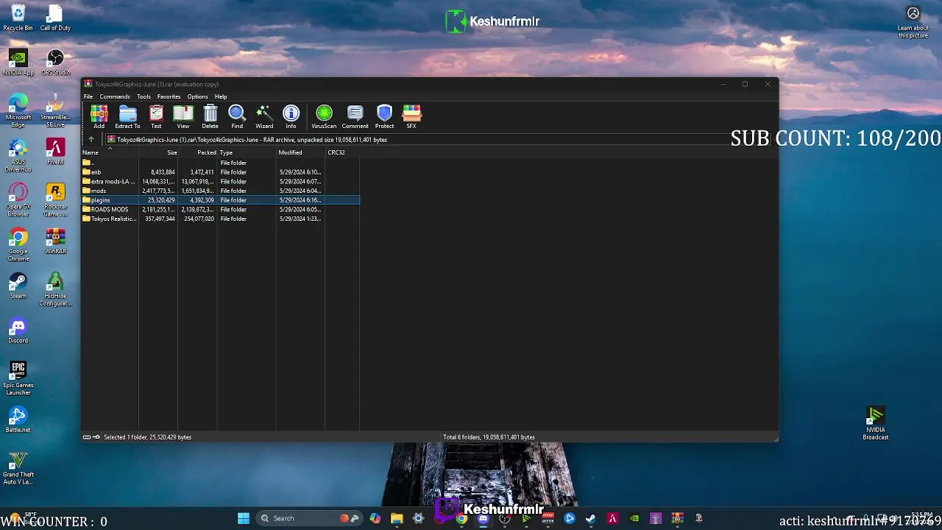Open Google Chrome desktop icon

pos(18,244)
